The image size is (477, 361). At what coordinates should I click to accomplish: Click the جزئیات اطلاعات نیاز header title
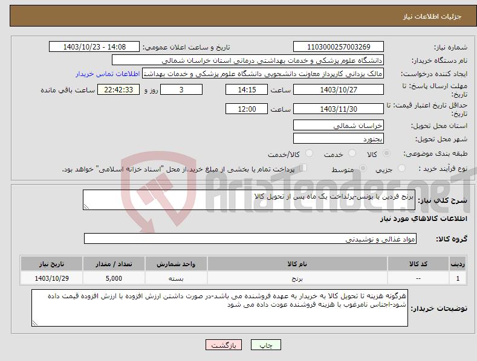coord(432,16)
